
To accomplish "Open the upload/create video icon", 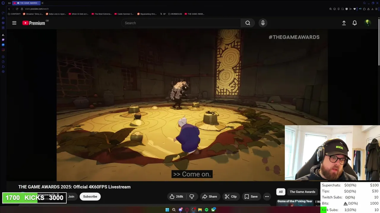I will pos(344,23).
